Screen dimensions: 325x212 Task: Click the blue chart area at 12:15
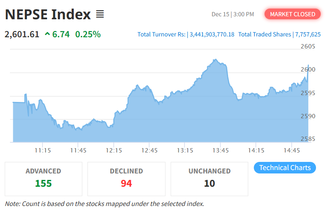pyautogui.click(x=114, y=128)
